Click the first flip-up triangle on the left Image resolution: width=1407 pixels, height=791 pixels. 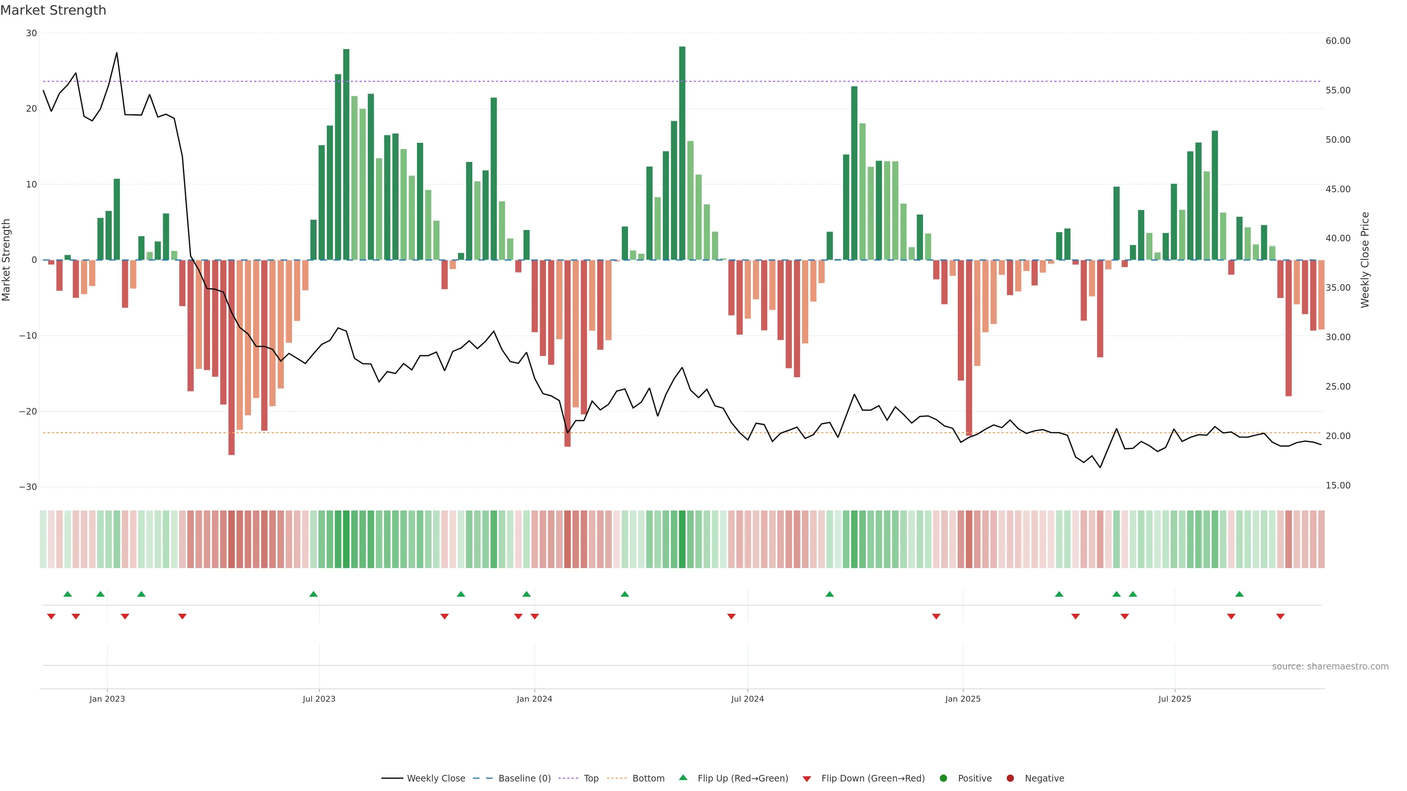pyautogui.click(x=68, y=594)
